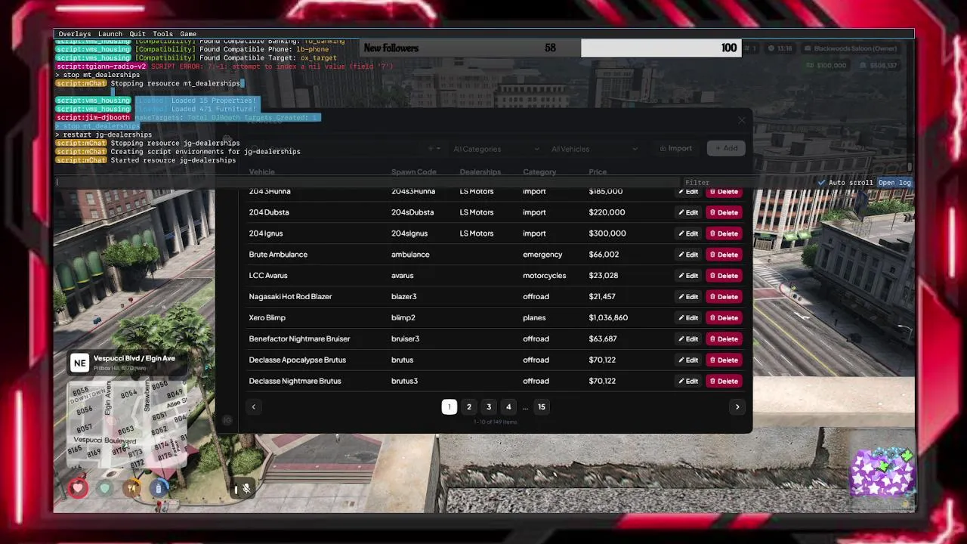Delete the 204 Dubsta row
This screenshot has height=544, width=967.
[x=724, y=213]
